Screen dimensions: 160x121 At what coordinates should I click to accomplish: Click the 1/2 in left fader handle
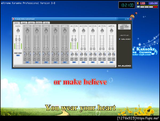26,49
